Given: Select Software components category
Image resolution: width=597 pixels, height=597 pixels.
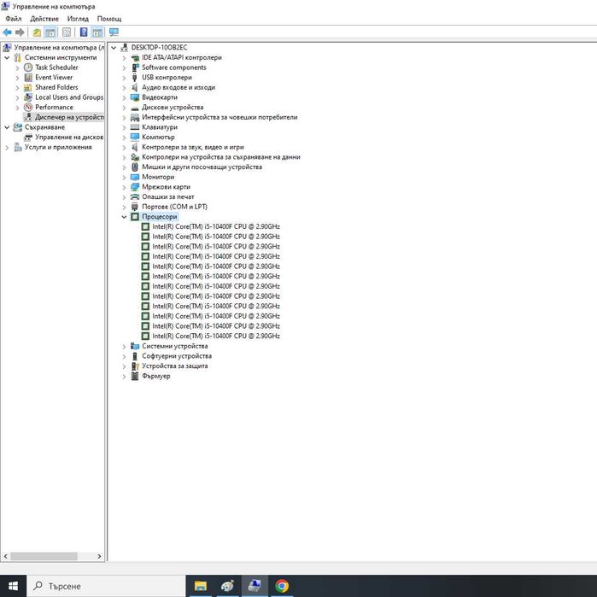Looking at the screenshot, I should pyautogui.click(x=174, y=67).
